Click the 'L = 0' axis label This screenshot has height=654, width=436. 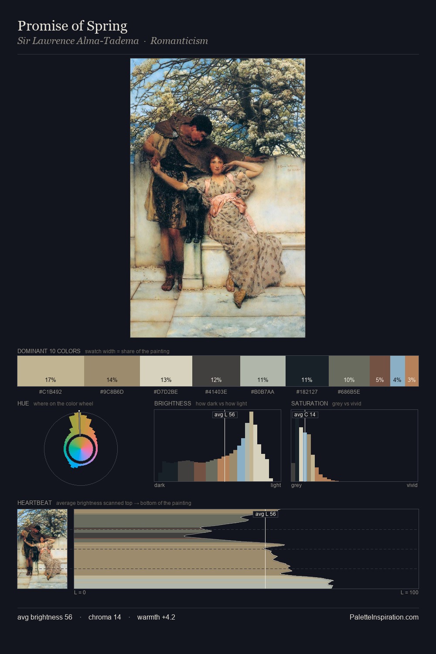[x=80, y=593]
